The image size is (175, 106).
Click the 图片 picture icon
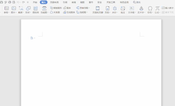tap(14, 8)
